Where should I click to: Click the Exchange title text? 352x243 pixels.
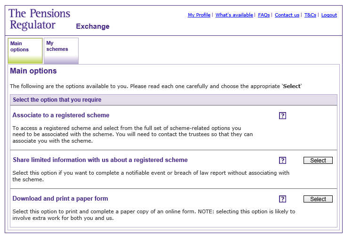tap(93, 26)
